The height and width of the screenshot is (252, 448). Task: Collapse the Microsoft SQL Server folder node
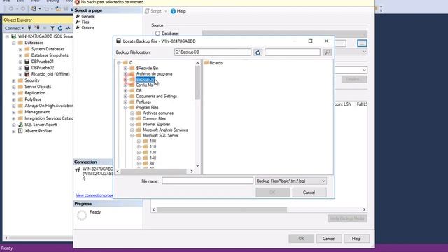[x=132, y=135]
